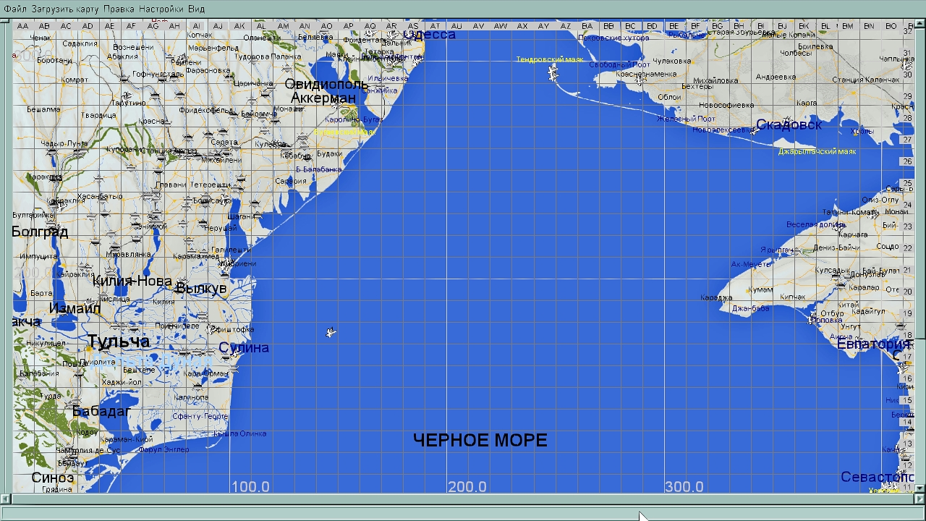926x521 pixels.
Task: Click the Чолбасы village label
Action: click(x=796, y=53)
